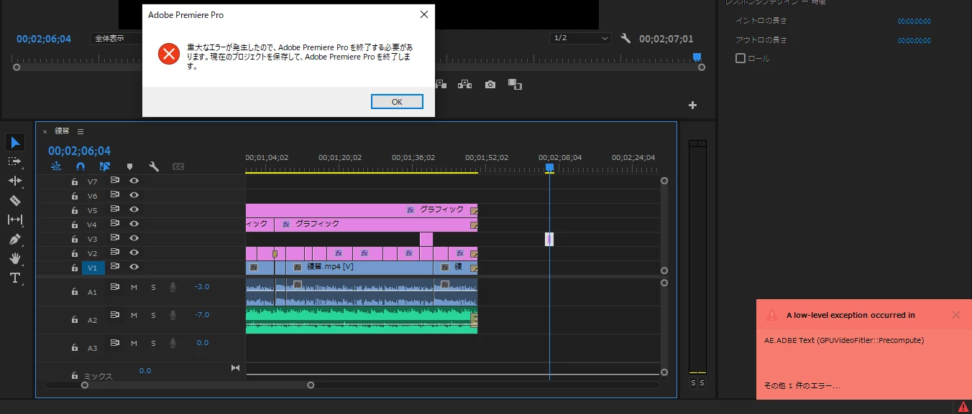This screenshot has width=972, height=414.
Task: Toggle lock on track V7
Action: pyautogui.click(x=74, y=182)
